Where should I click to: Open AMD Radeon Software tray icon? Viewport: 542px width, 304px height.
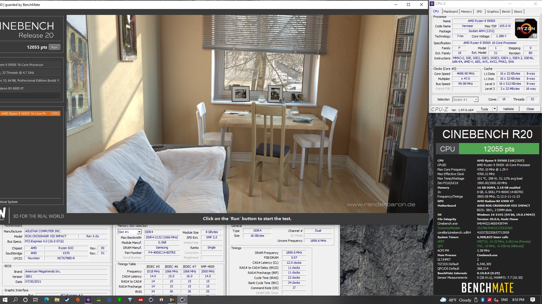point(489,300)
